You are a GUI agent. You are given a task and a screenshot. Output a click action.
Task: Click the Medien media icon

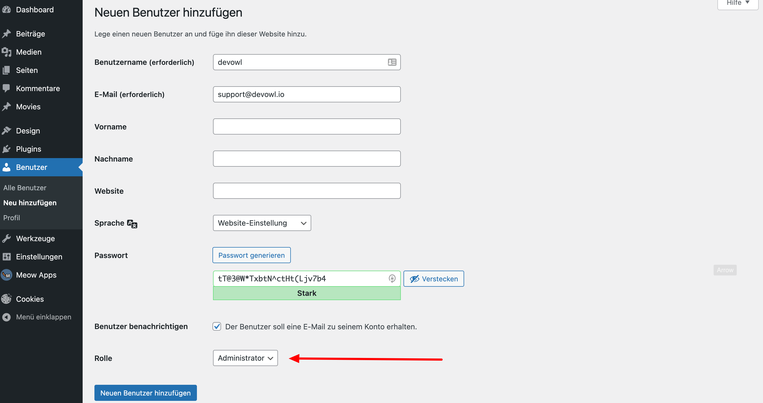[x=6, y=52]
